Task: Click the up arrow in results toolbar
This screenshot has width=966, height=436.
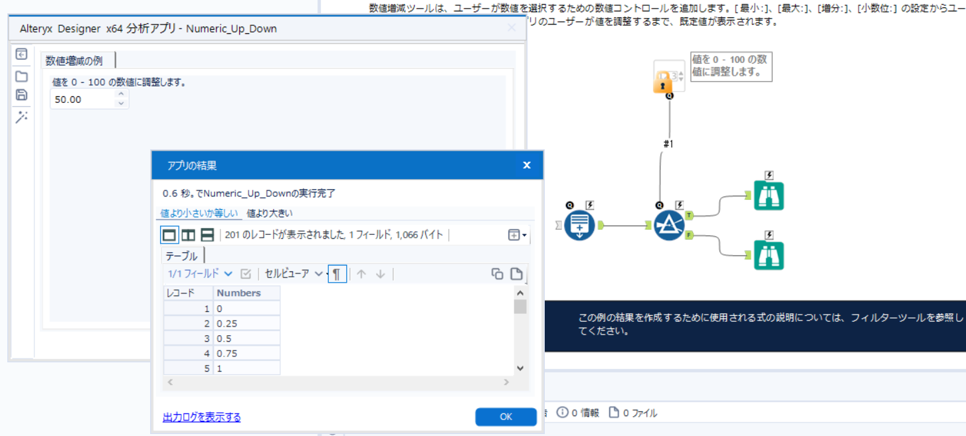Action: [361, 274]
